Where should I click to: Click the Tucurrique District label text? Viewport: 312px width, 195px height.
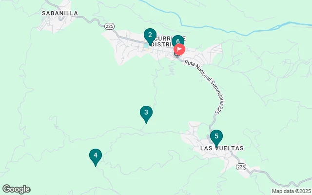click(168, 41)
